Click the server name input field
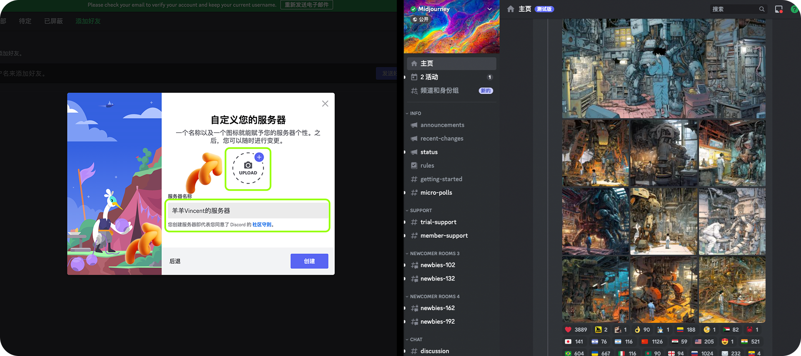This screenshot has width=801, height=356. pyautogui.click(x=248, y=211)
